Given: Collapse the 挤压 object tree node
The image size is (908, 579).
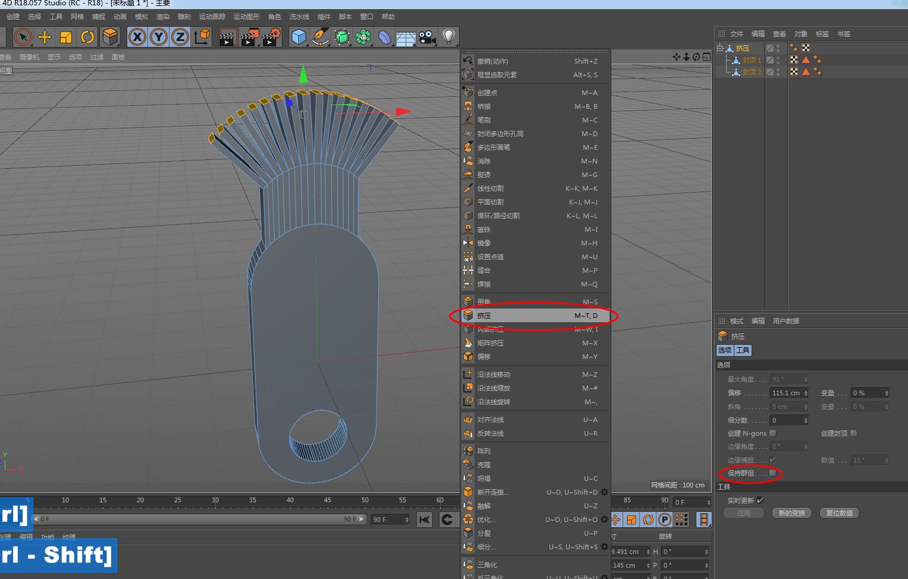Looking at the screenshot, I should tap(720, 48).
